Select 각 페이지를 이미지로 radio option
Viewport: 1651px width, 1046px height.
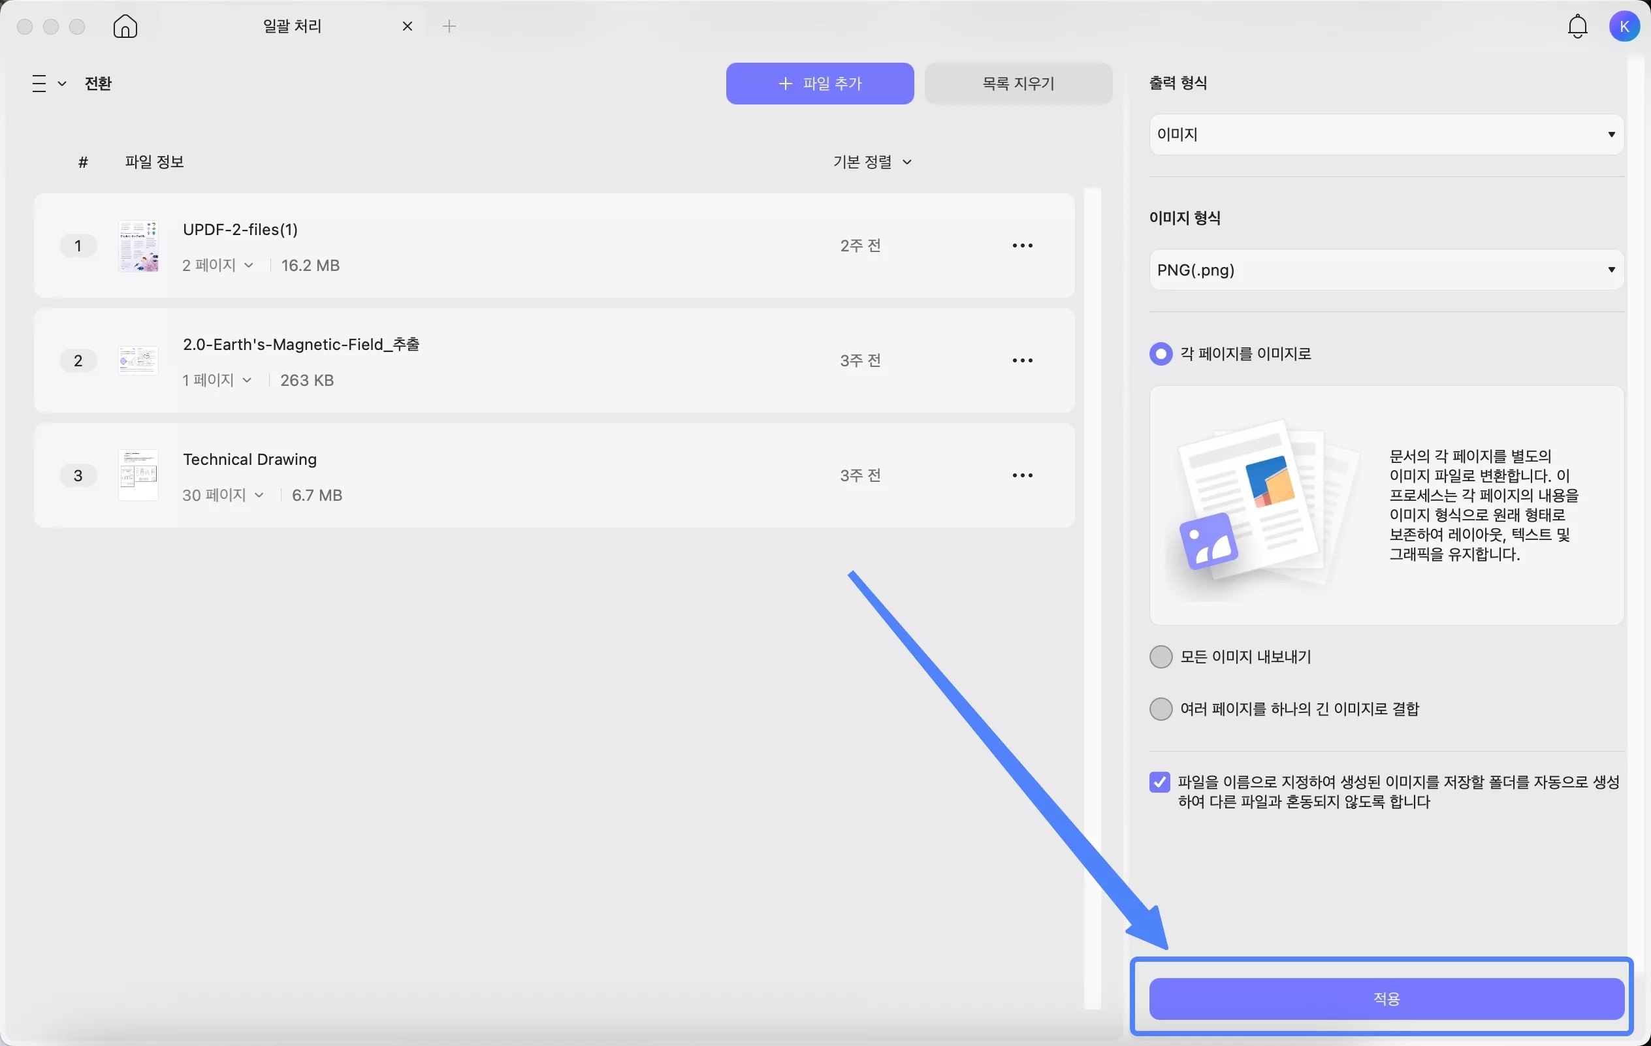[x=1160, y=354]
